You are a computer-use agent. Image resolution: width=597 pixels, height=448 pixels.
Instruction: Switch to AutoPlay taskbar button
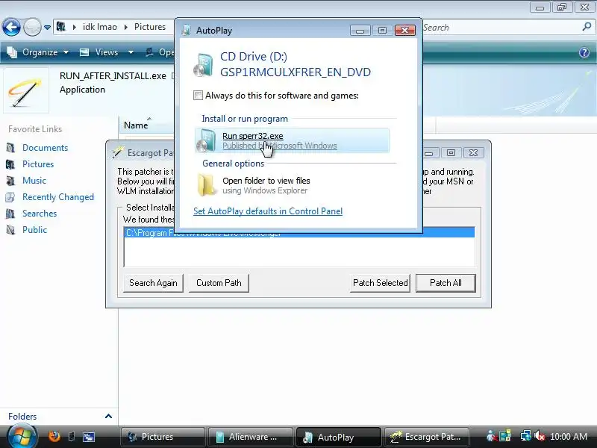click(339, 437)
